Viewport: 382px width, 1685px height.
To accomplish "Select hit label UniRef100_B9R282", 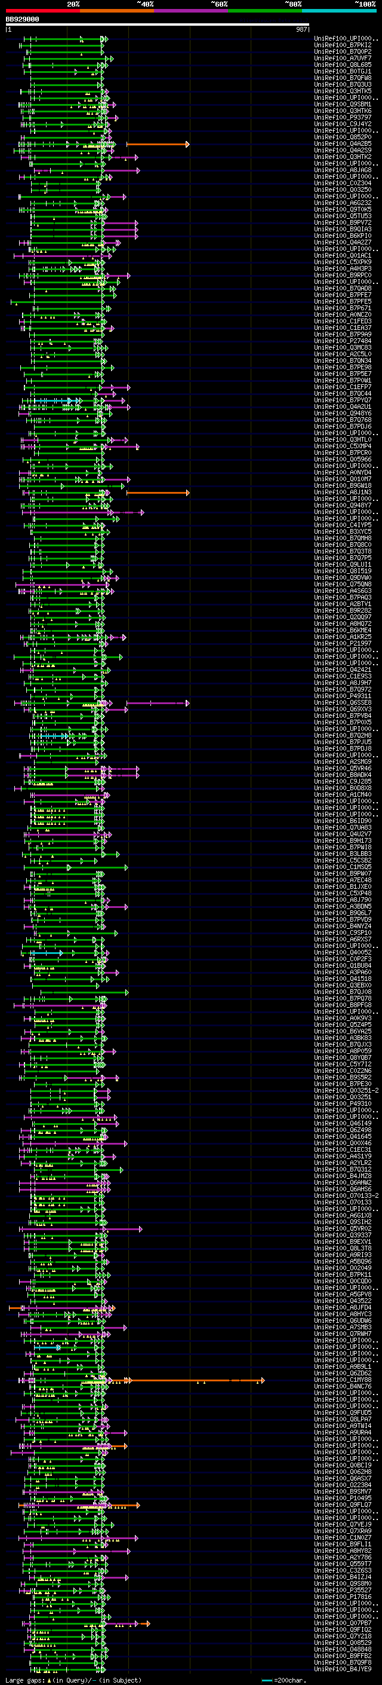I will (343, 611).
